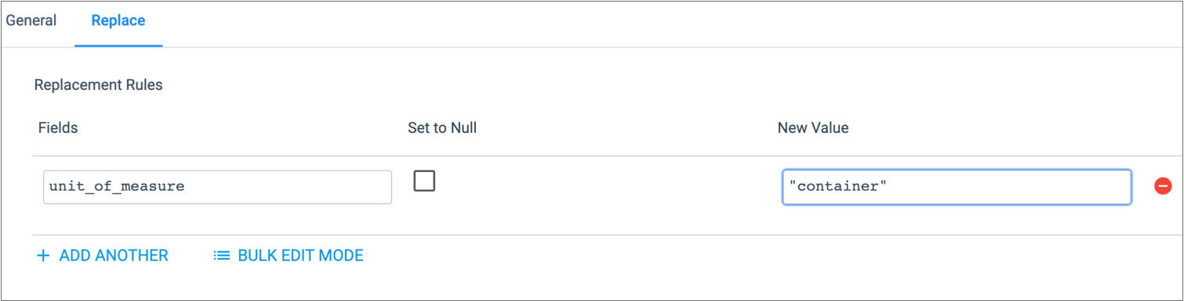The height and width of the screenshot is (301, 1184).
Task: Remove the unit_of_measure replacement rule
Action: click(x=1163, y=187)
